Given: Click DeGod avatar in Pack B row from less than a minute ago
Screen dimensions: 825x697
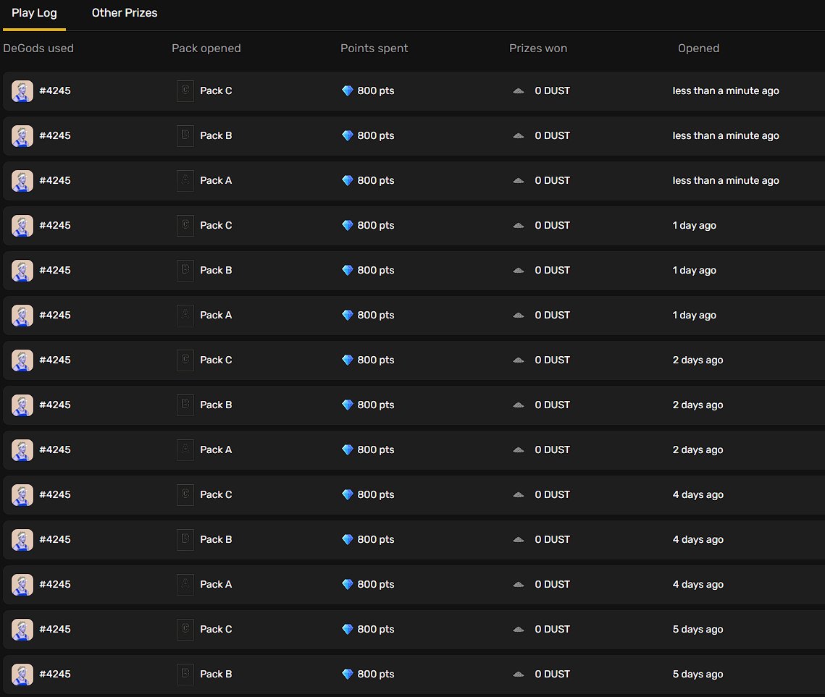Looking at the screenshot, I should [22, 135].
